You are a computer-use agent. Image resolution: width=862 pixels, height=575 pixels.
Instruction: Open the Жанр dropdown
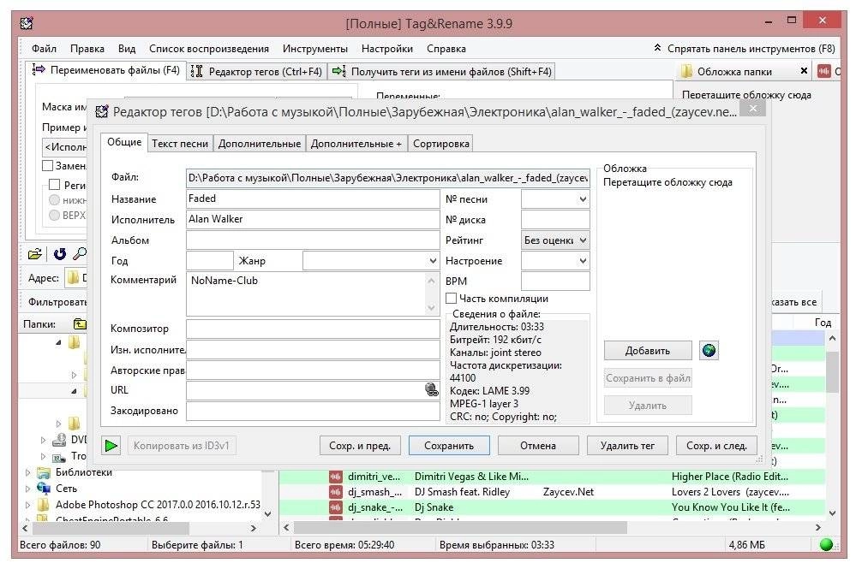pos(433,260)
